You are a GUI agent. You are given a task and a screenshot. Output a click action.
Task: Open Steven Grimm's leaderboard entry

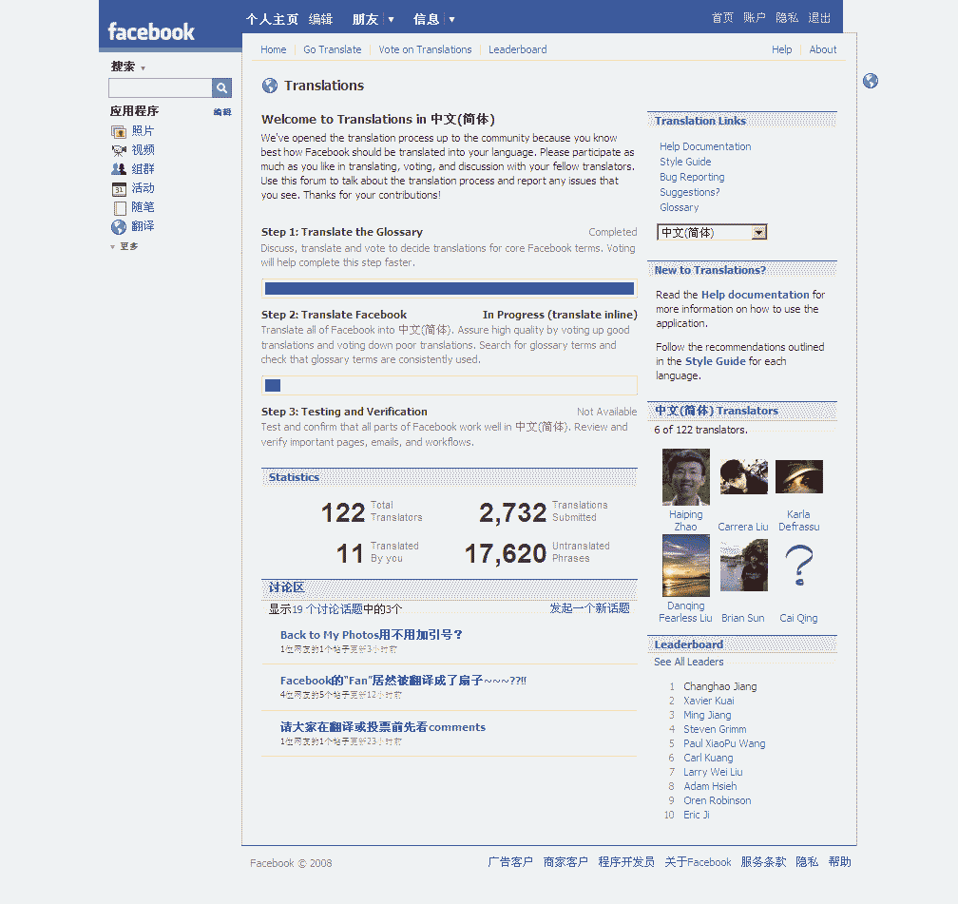[715, 729]
